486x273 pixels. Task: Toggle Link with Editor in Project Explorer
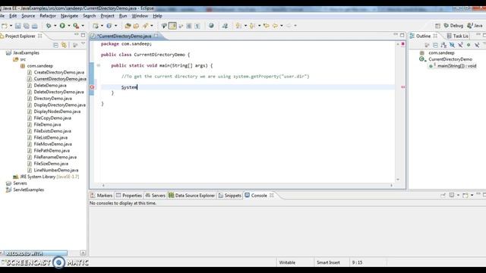tap(64, 45)
